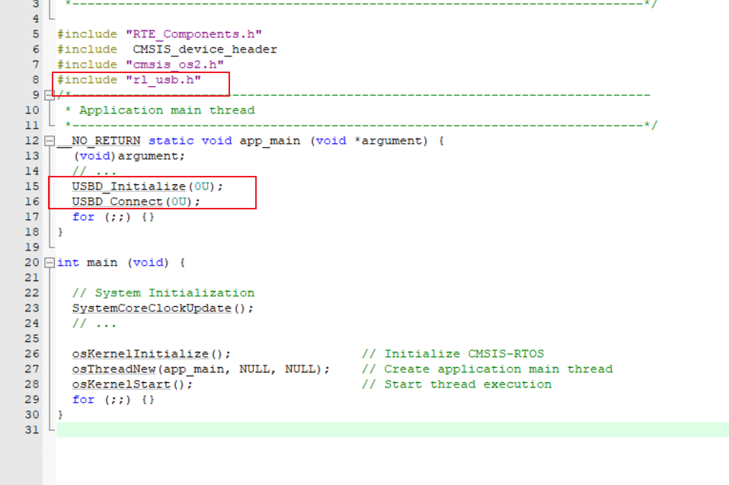Image resolution: width=729 pixels, height=485 pixels.
Task: Collapse the comment block at line 9
Action: (50, 94)
